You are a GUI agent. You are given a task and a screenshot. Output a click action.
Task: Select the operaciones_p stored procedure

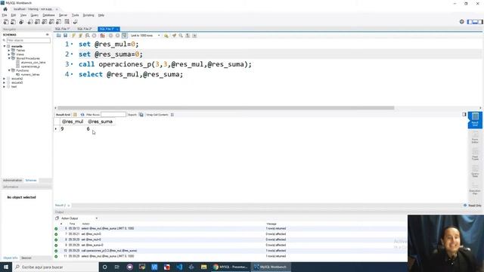tap(30, 66)
